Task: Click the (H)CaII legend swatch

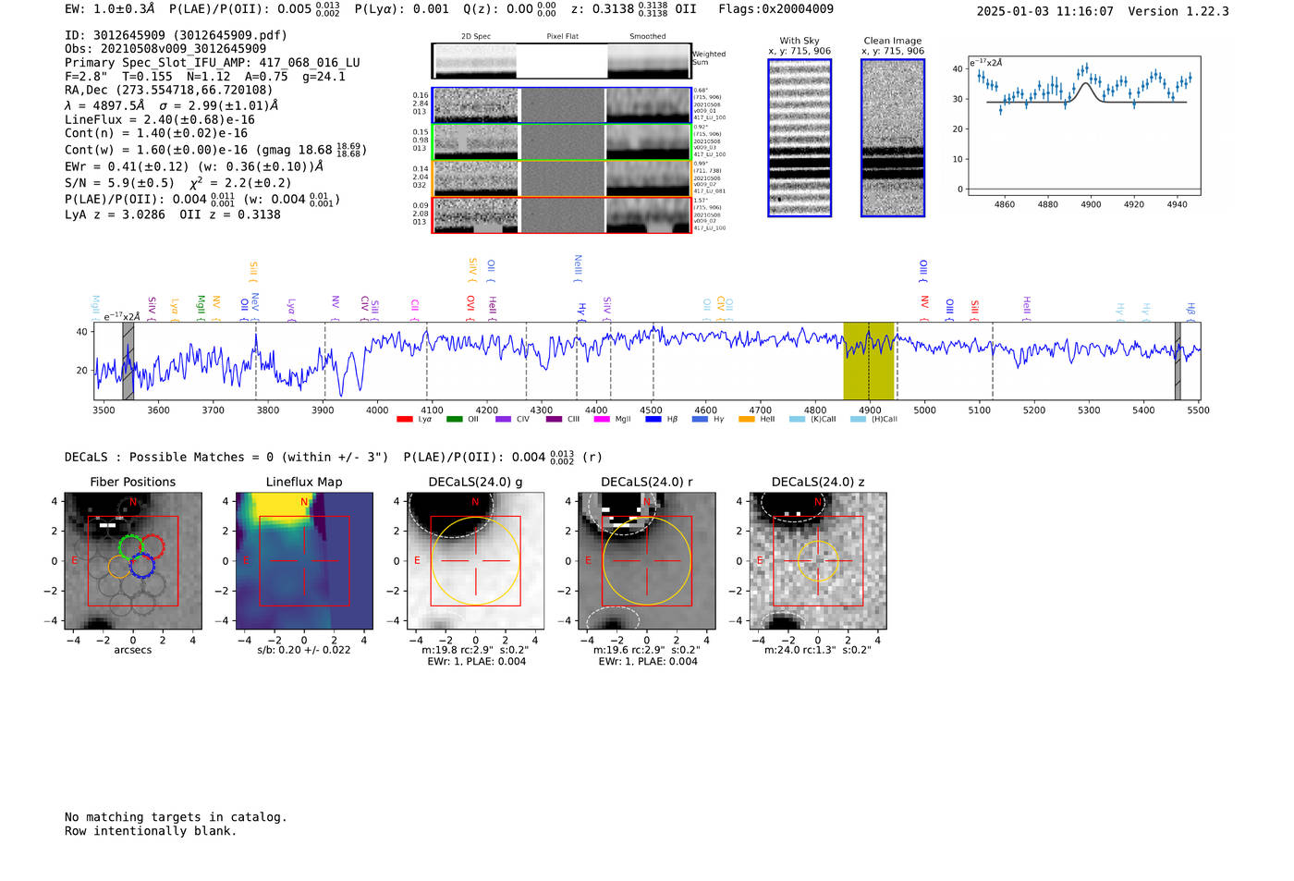Action: (858, 420)
